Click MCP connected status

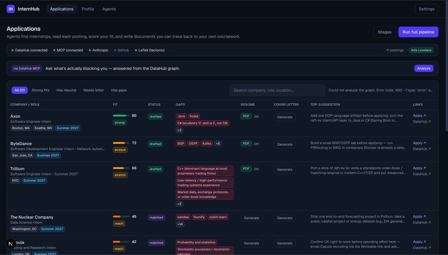(x=68, y=50)
